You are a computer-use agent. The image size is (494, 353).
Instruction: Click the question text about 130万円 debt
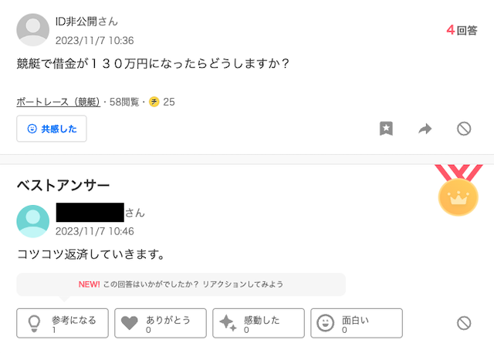pyautogui.click(x=153, y=64)
